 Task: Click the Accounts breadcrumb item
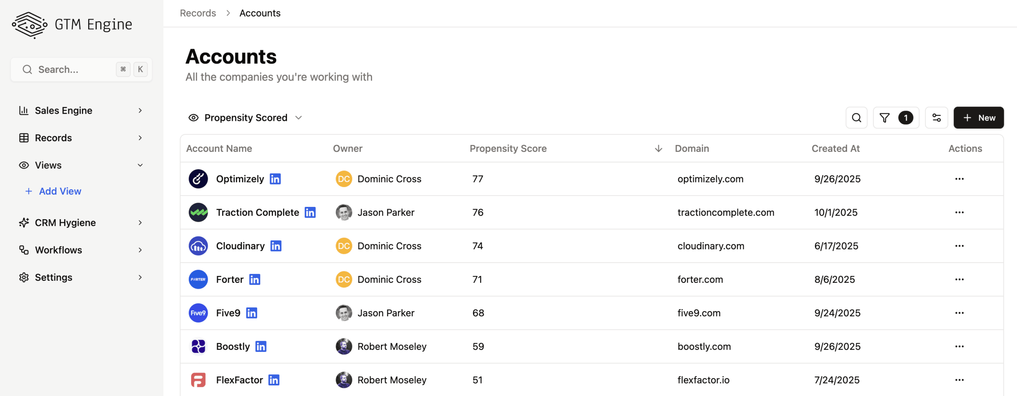260,13
